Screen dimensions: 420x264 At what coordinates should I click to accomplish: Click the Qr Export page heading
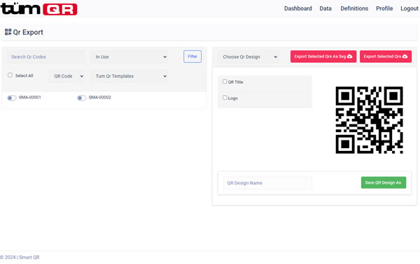(28, 32)
